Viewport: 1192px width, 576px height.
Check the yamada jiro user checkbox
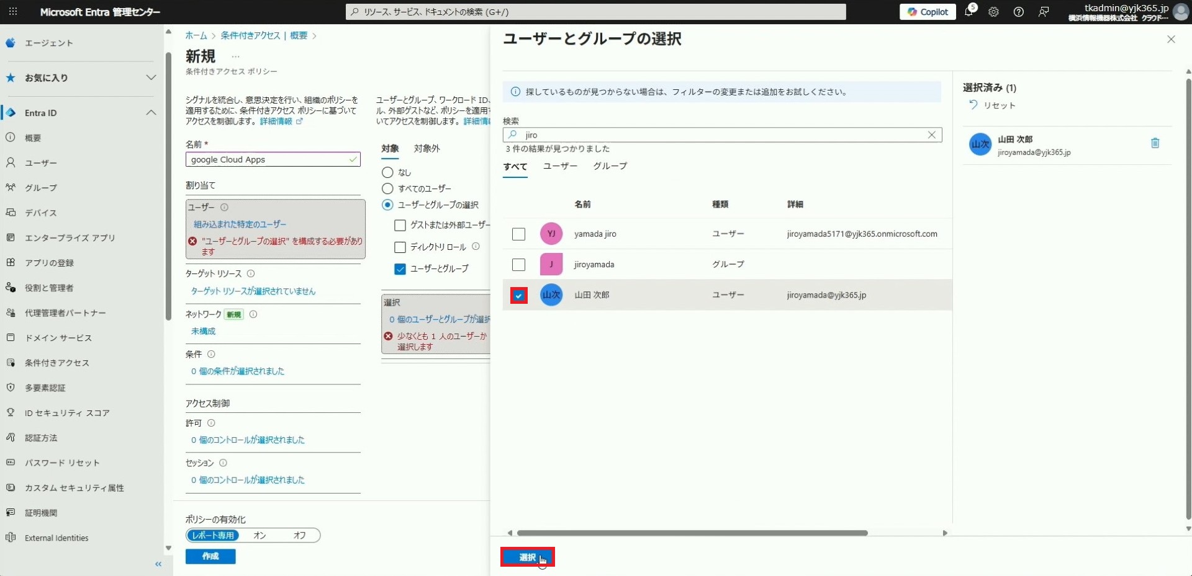coord(518,234)
